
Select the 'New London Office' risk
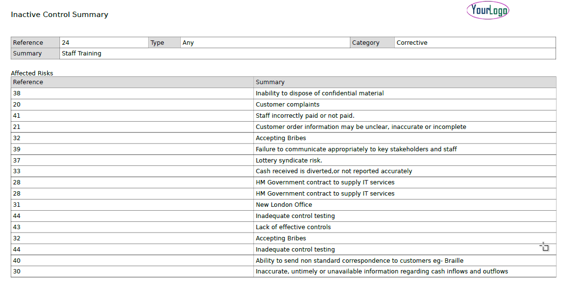coord(284,205)
